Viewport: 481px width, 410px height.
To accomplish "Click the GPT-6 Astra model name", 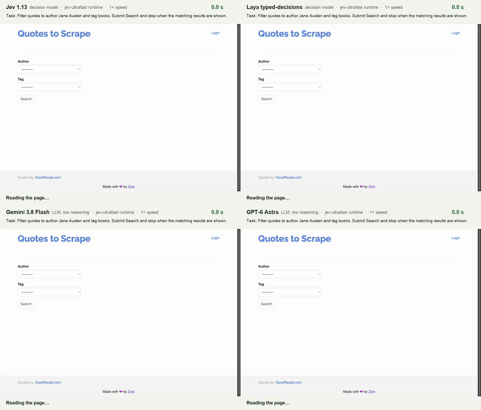I will click(x=262, y=212).
